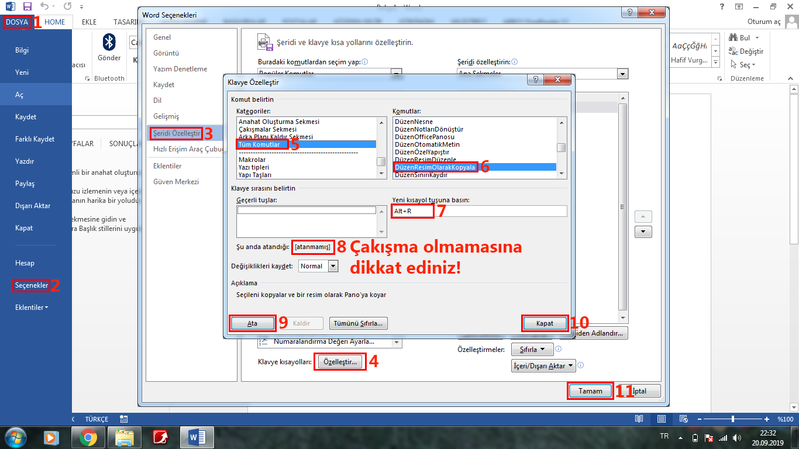Click the Tümünü Sıfırla button

(x=358, y=323)
